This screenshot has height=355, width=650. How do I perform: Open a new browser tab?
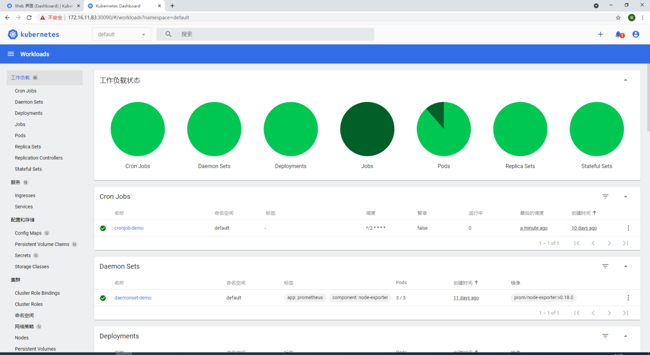coord(172,6)
